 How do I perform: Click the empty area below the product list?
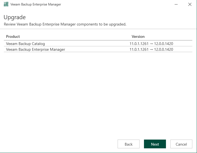click(x=98, y=94)
